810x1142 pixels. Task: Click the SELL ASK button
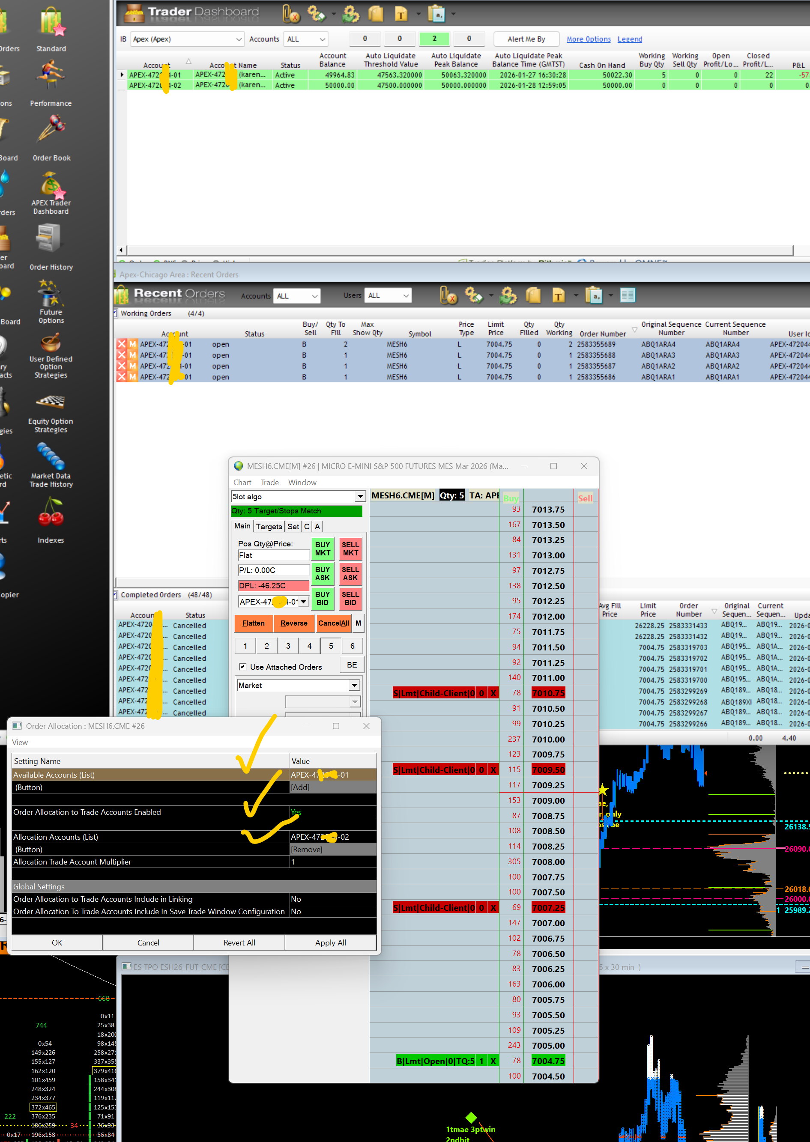pos(350,574)
